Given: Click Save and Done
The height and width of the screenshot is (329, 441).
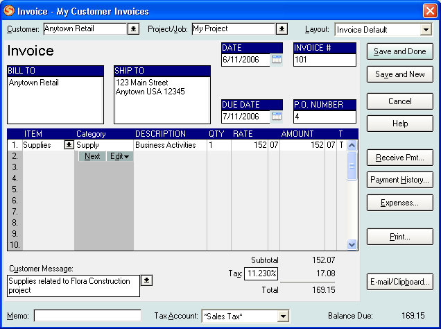Looking at the screenshot, I should (x=399, y=52).
